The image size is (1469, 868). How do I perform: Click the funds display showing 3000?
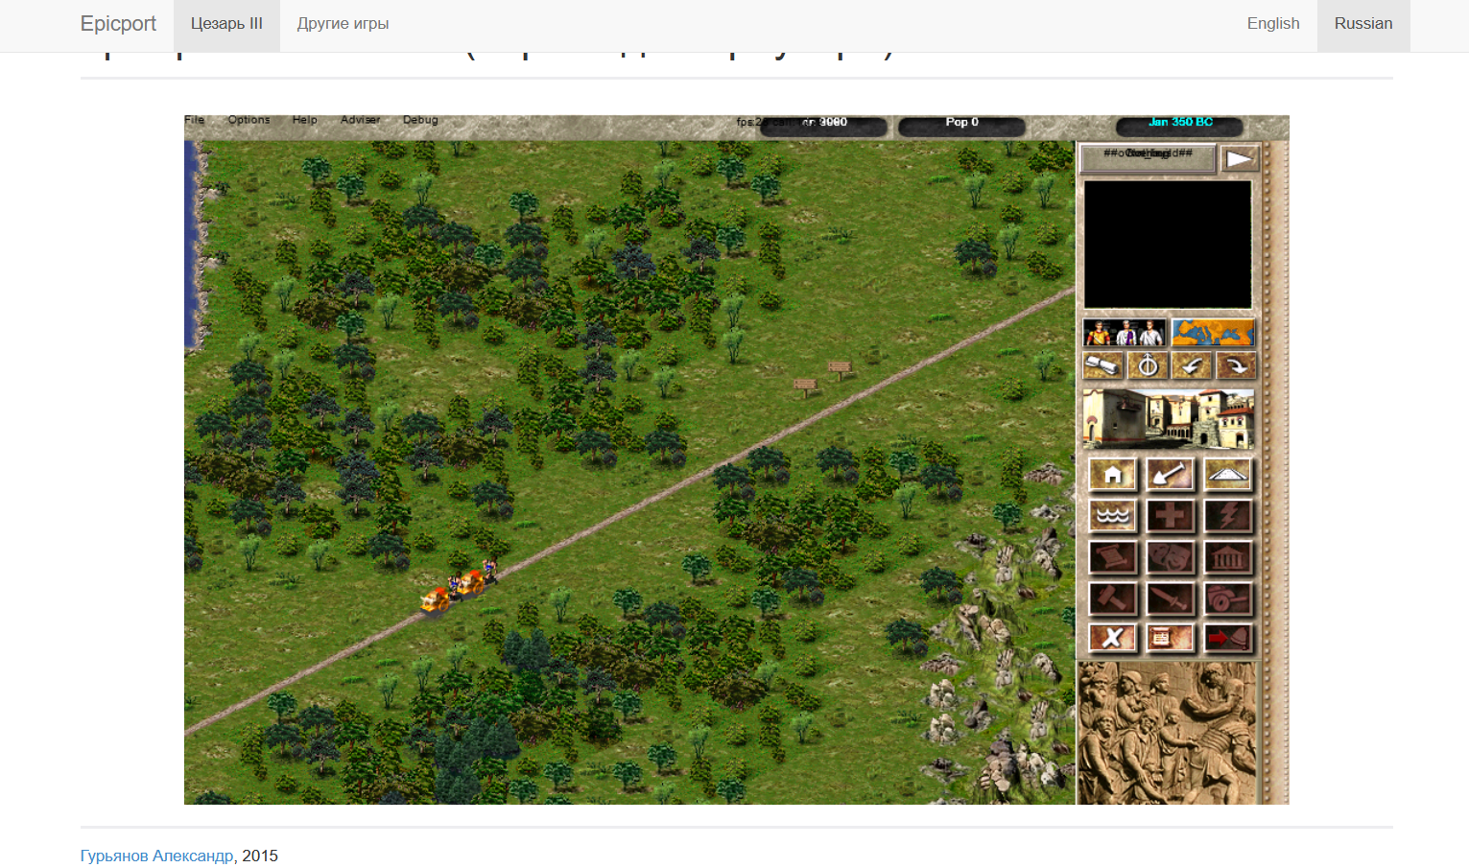click(x=824, y=125)
